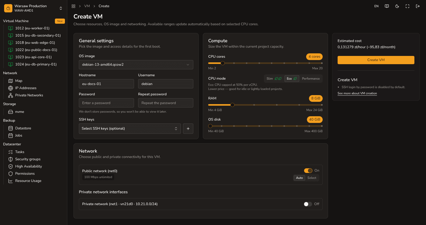Open Resource Usage chart icon

coord(11,181)
